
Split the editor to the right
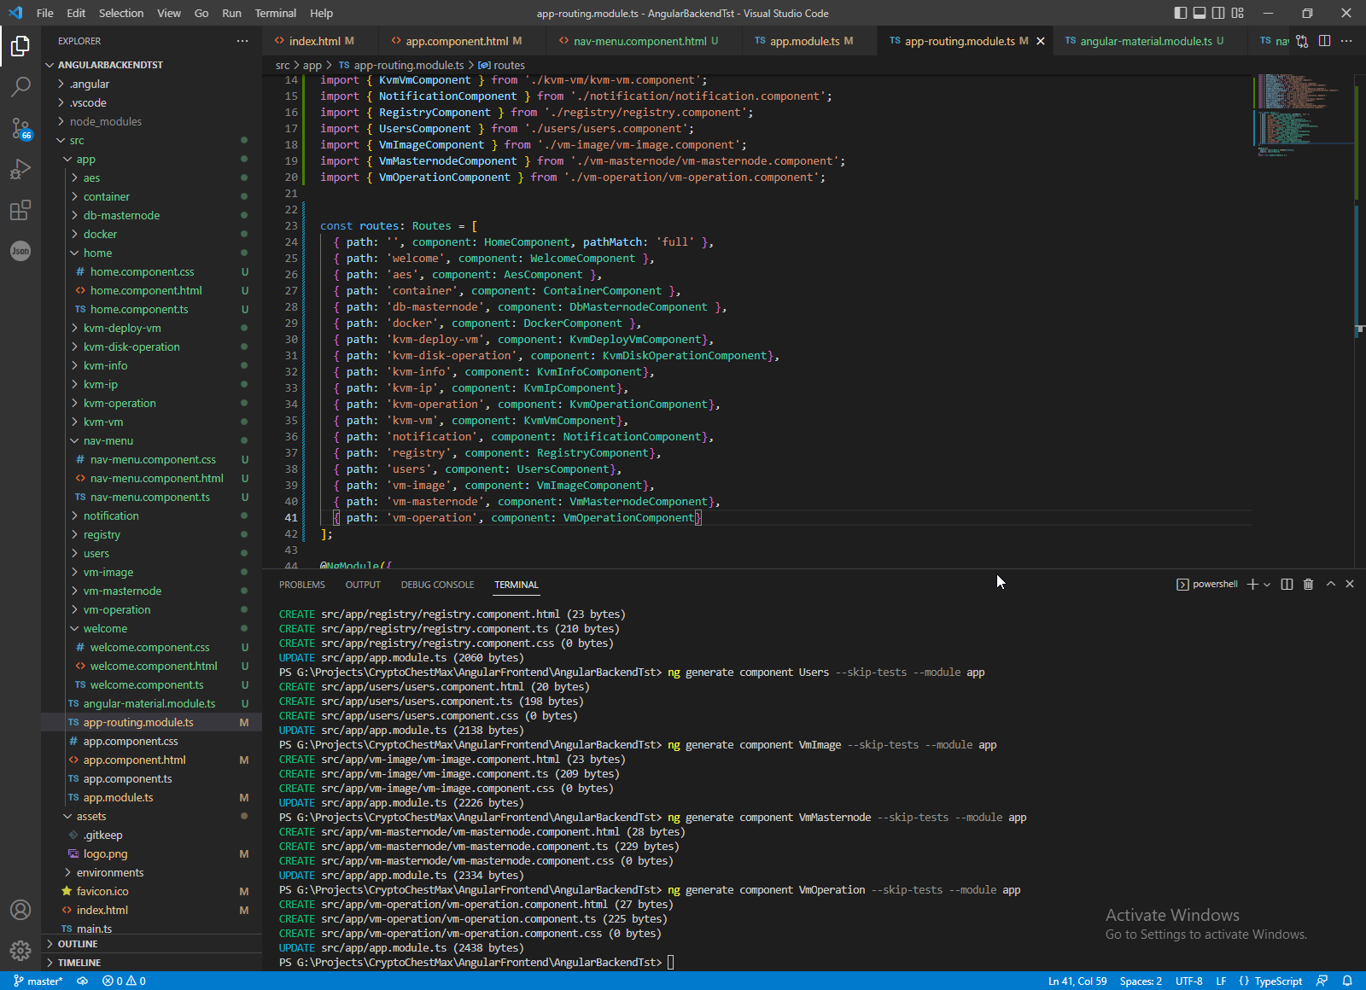[x=1324, y=41]
